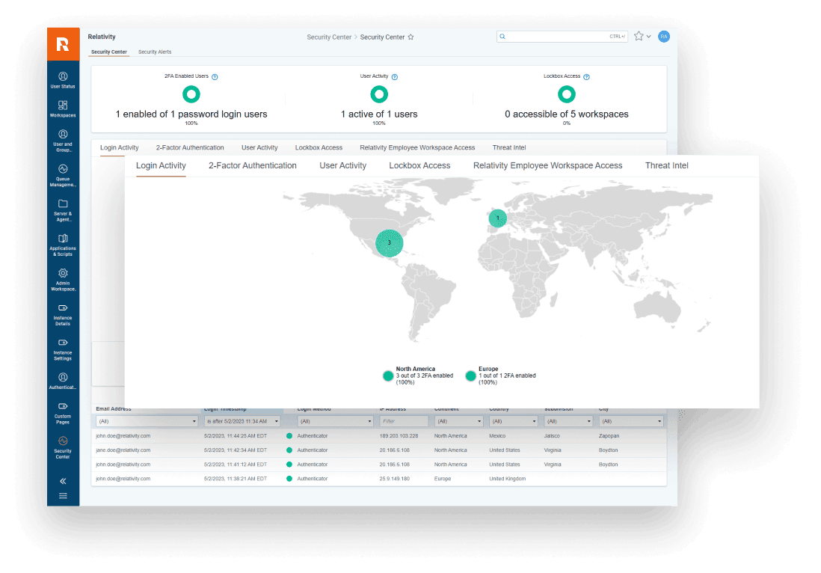Viewport: 821px width, 573px height.
Task: Click United Kingdom country cell
Action: pos(507,479)
